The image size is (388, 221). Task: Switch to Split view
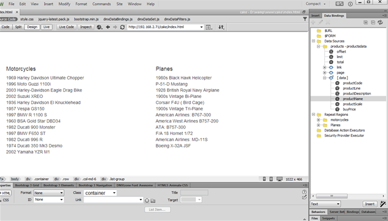(19, 27)
